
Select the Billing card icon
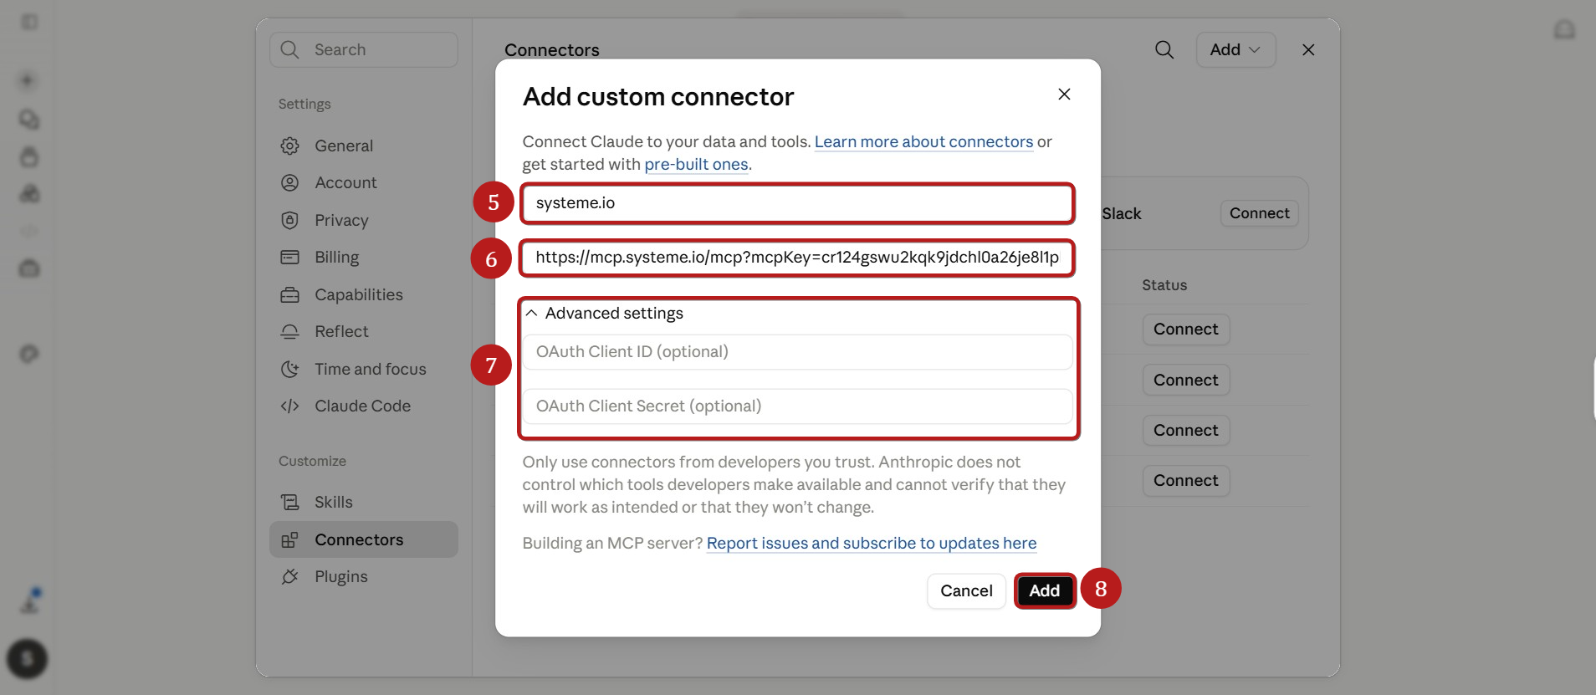[289, 257]
